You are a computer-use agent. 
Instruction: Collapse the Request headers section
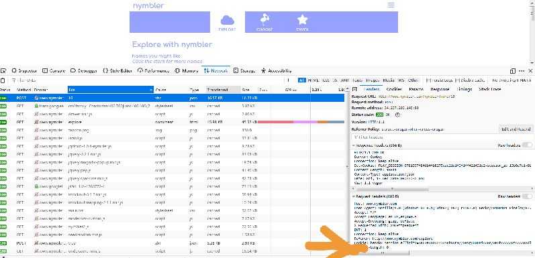354,196
